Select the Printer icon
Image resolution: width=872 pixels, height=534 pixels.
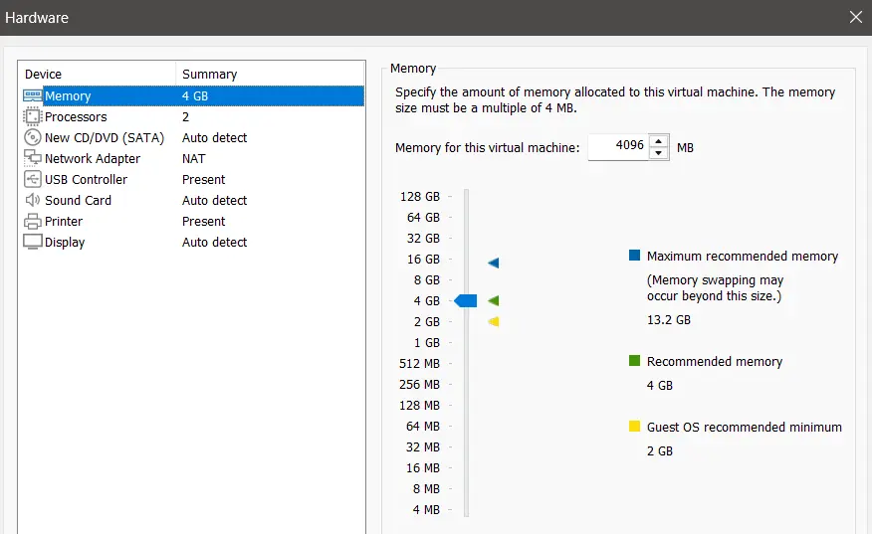pyautogui.click(x=32, y=222)
